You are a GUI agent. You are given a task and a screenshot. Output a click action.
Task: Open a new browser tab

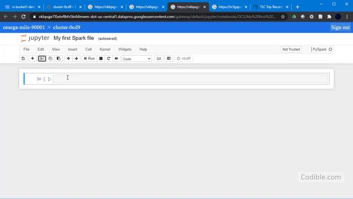[x=297, y=7]
